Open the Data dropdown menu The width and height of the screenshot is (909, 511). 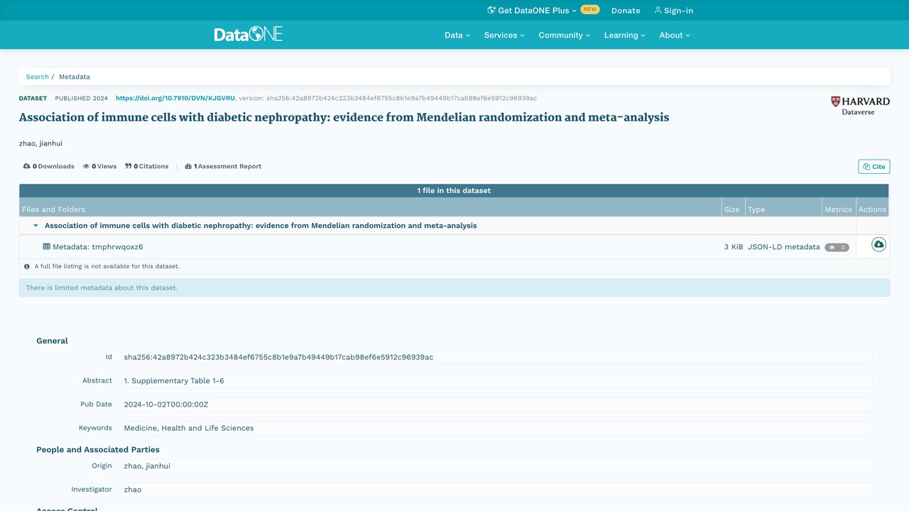click(457, 35)
